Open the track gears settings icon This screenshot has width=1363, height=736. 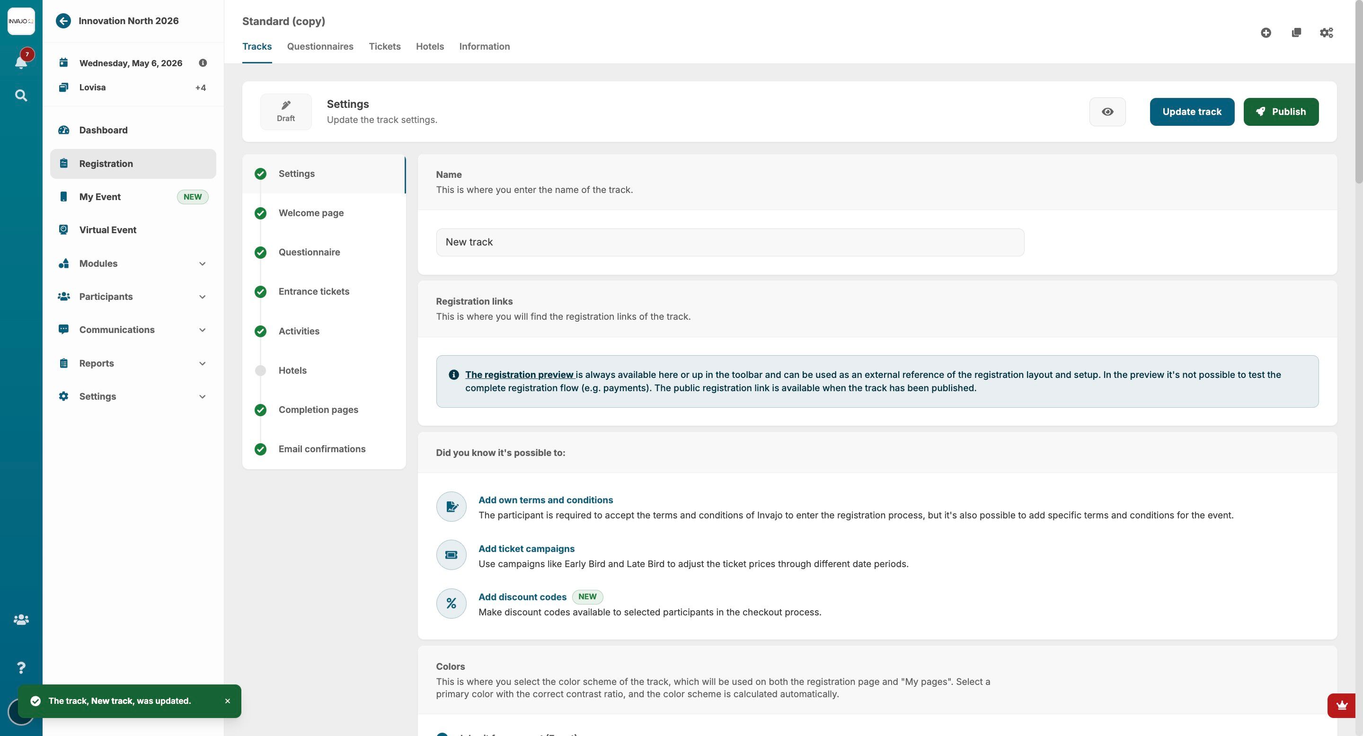pyautogui.click(x=1326, y=33)
